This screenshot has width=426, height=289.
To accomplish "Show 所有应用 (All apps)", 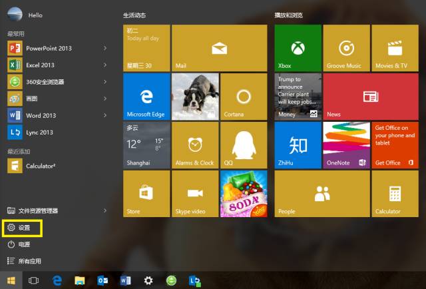I will (24, 261).
